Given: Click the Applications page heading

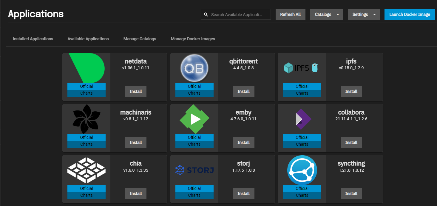Looking at the screenshot, I should 36,14.
